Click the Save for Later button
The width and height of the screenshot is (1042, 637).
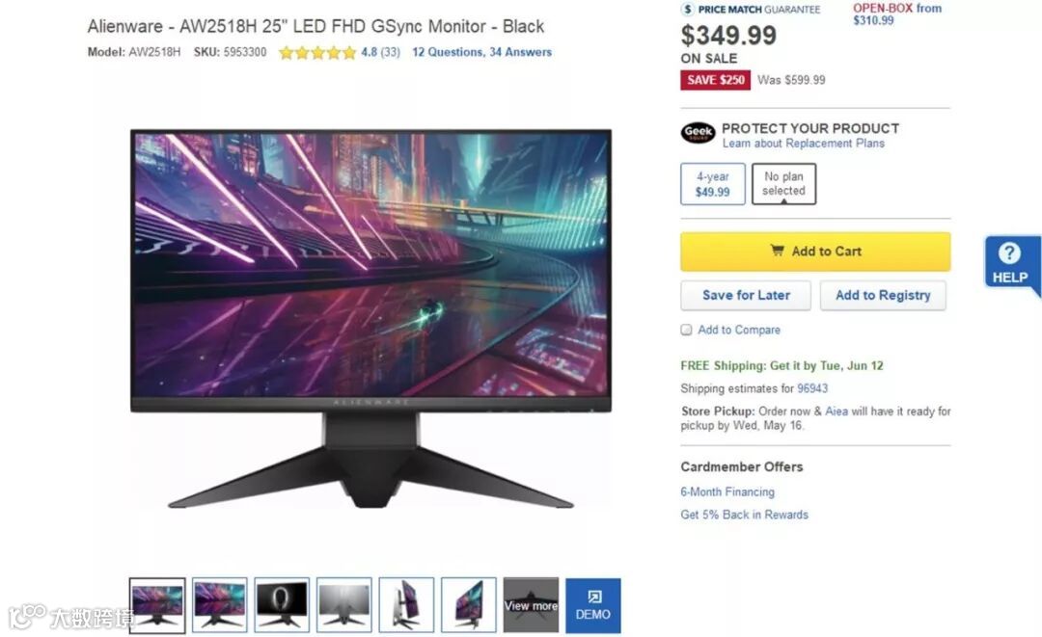coord(746,295)
